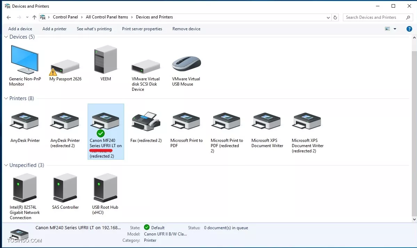Viewport: 417px width, 248px height.
Task: Go back with the left arrow
Action: pos(9,17)
